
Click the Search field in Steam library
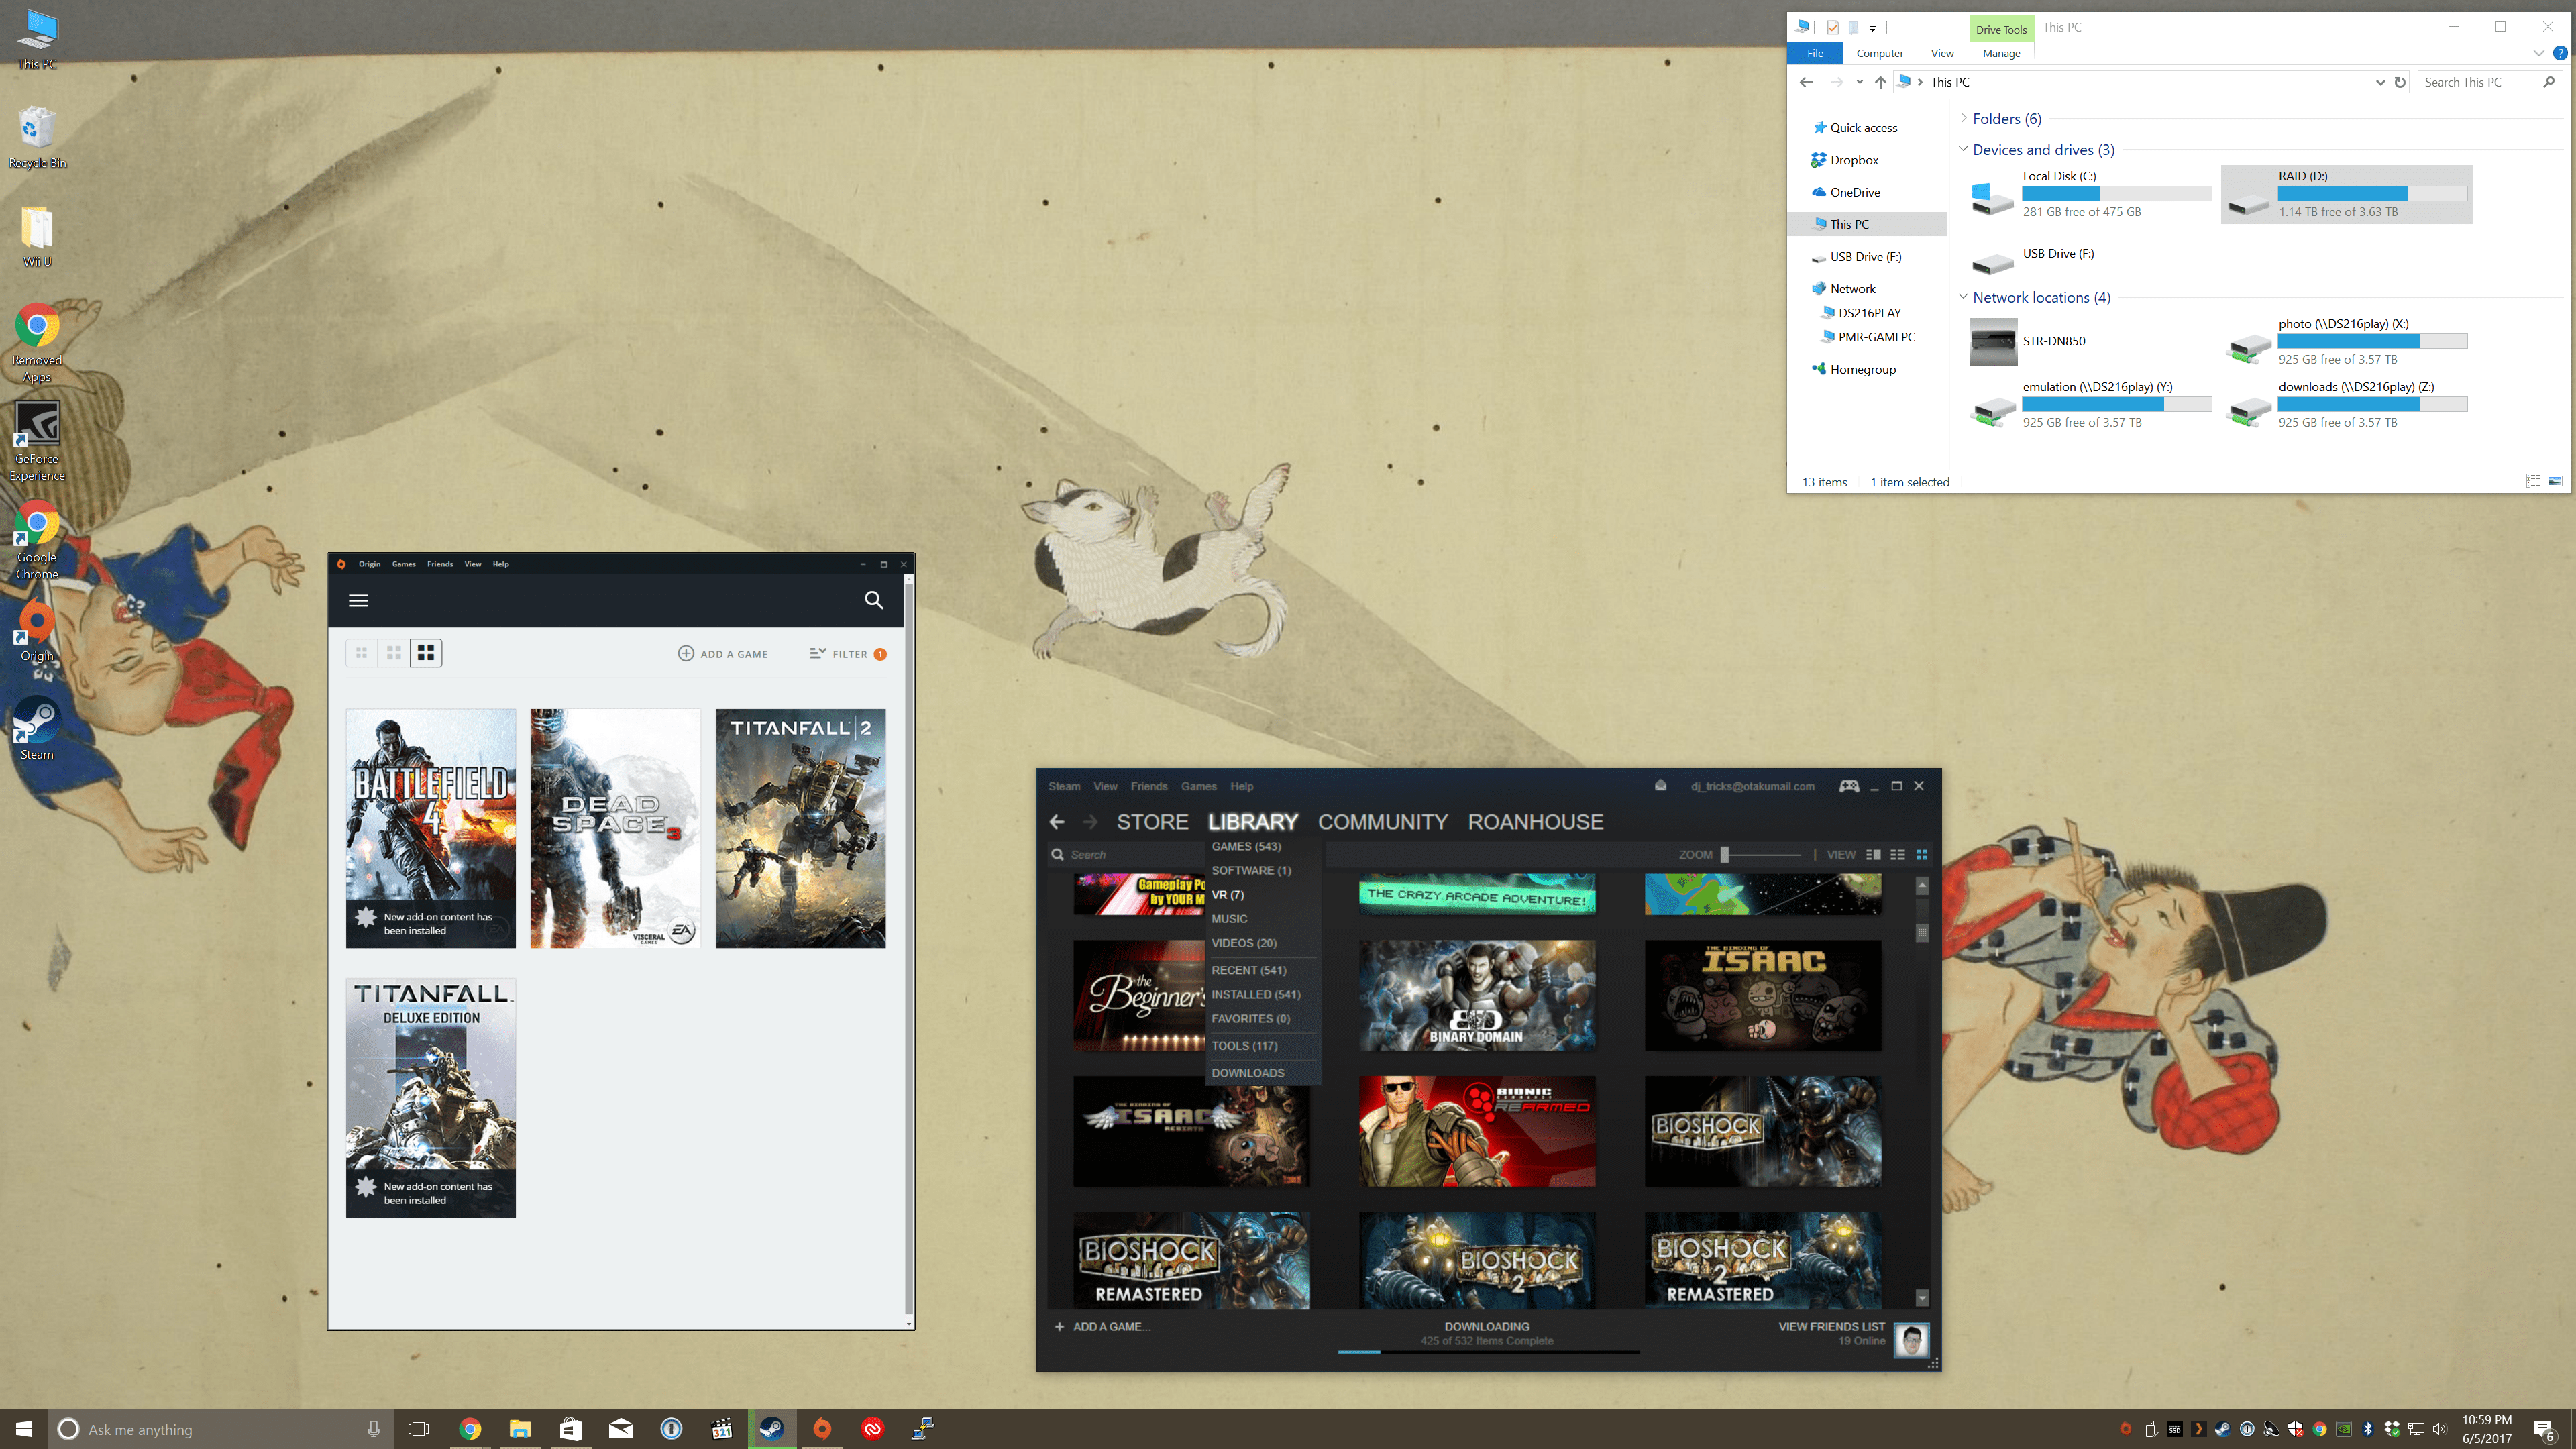[x=1090, y=854]
